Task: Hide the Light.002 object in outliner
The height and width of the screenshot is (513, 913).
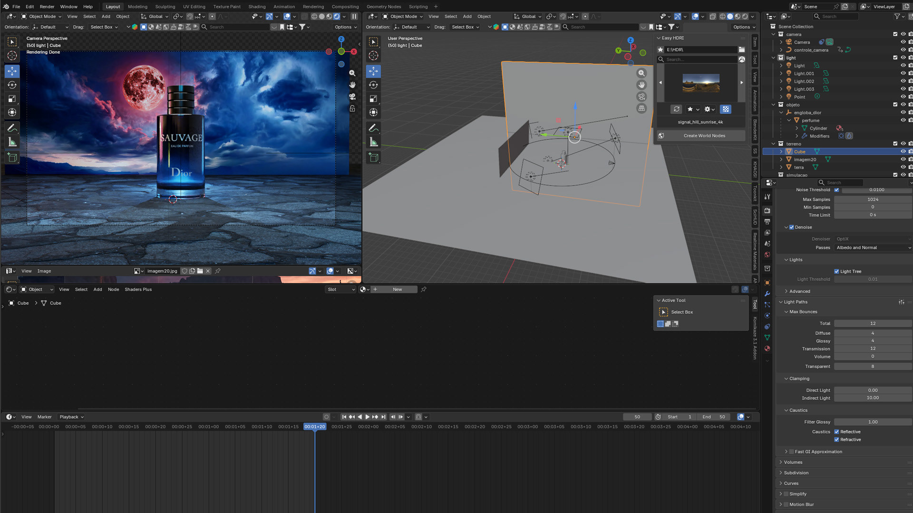Action: point(903,81)
